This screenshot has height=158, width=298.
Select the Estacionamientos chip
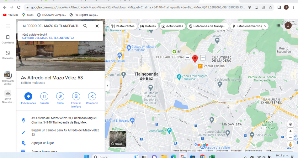247,26
